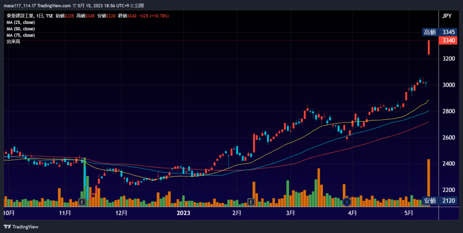This screenshot has width=463, height=233.
Task: Click the 2023 time axis label
Action: (184, 213)
